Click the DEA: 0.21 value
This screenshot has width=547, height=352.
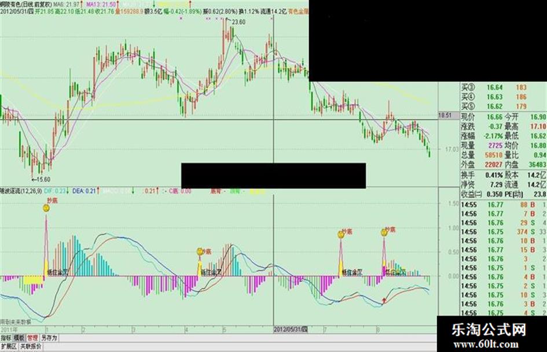click(x=84, y=191)
